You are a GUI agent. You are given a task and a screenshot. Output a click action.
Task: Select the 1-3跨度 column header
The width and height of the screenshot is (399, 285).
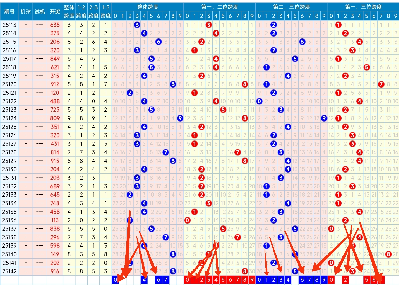tap(106, 12)
